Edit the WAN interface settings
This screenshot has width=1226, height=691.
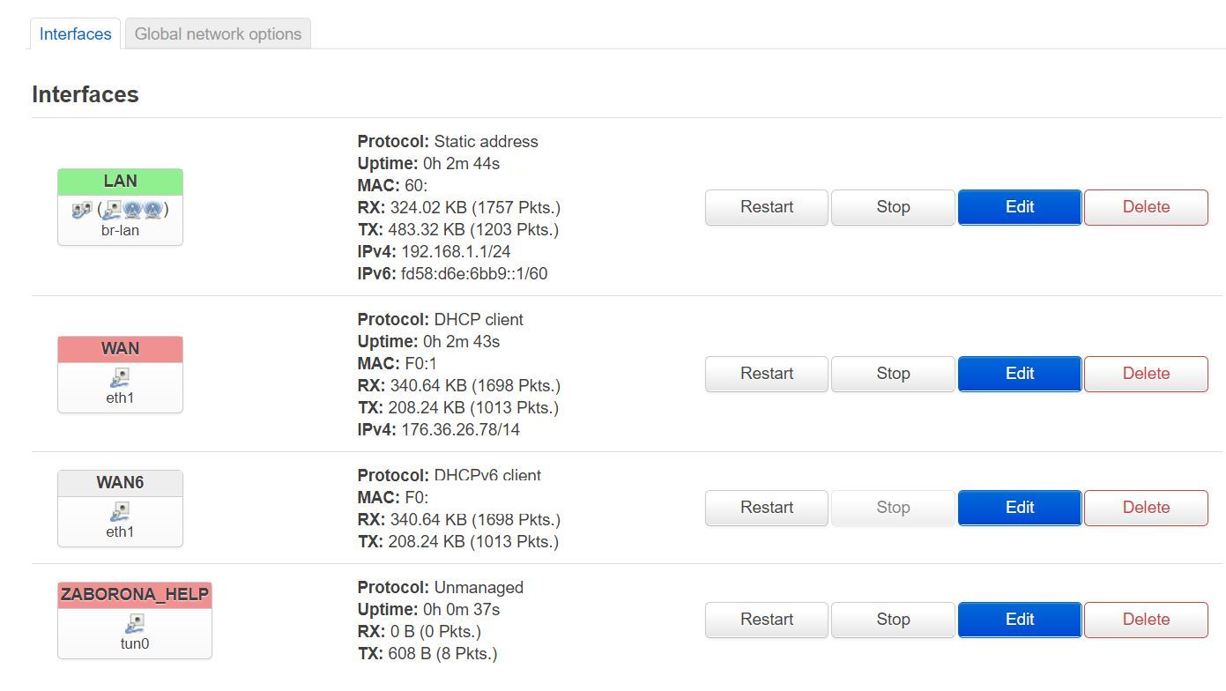(1020, 374)
